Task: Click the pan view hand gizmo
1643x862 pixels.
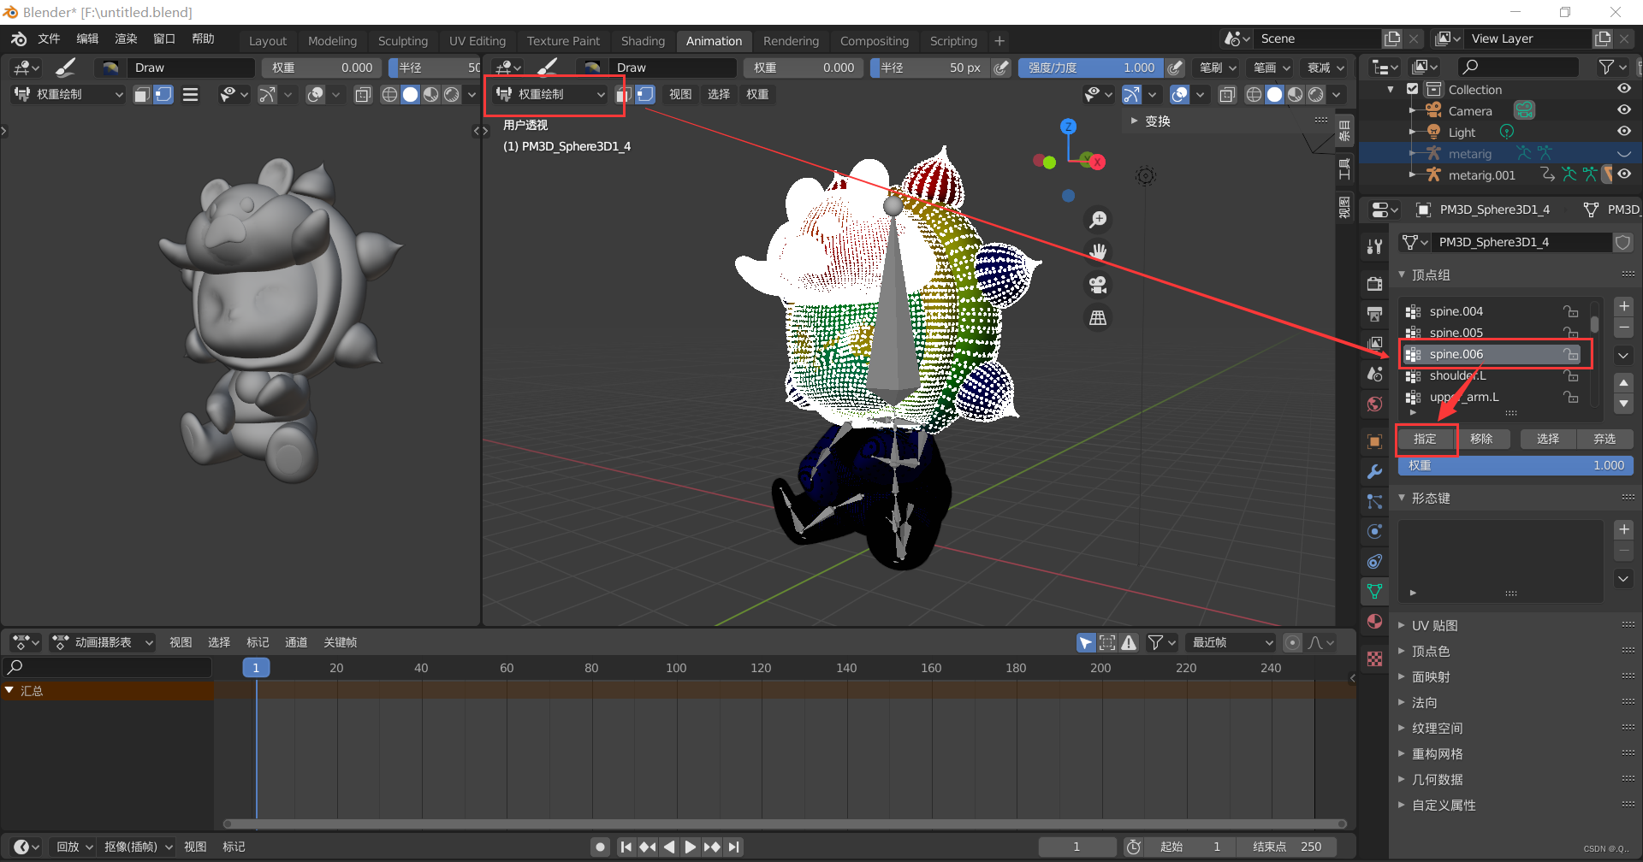Action: coord(1098,251)
